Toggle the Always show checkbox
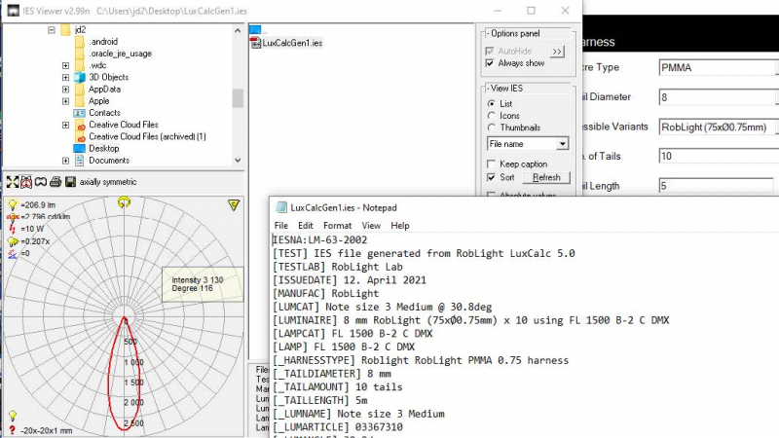The image size is (779, 438). (x=490, y=63)
